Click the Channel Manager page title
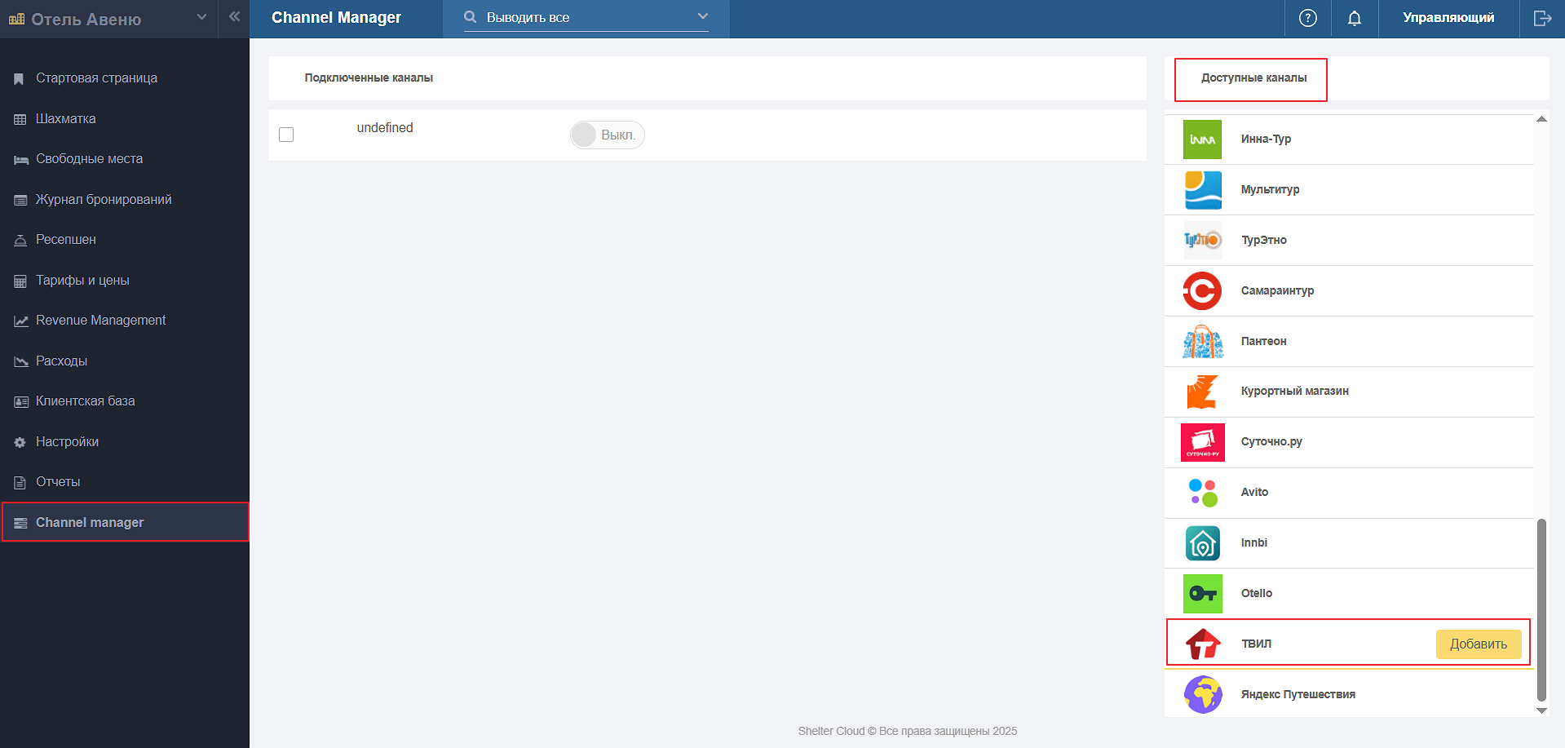This screenshot has height=748, width=1565. [336, 18]
